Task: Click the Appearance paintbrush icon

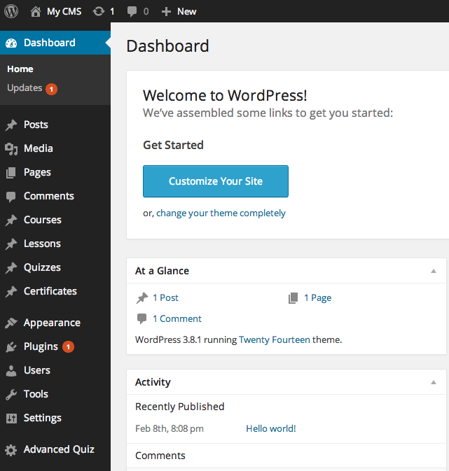Action: click(x=11, y=323)
